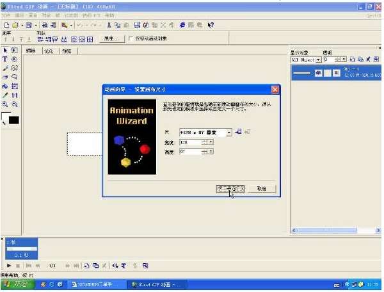Open the 帮助 (Help) menu
Image resolution: width=384 pixels, height=292 pixels.
109,15
